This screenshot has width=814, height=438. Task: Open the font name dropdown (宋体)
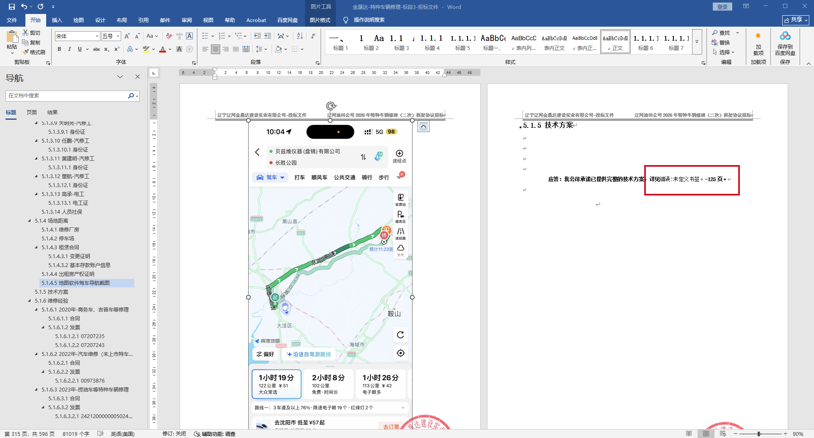(x=97, y=36)
